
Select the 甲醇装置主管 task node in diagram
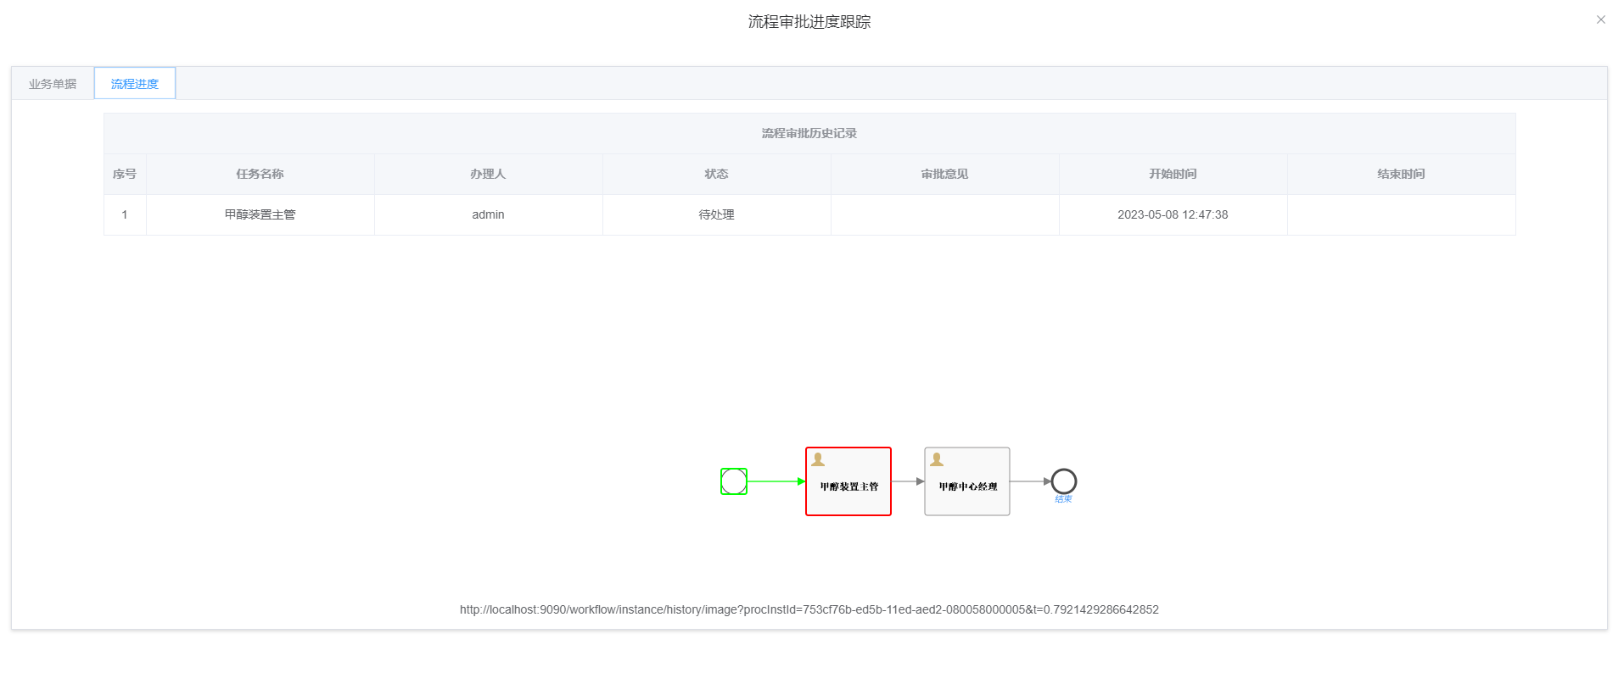pos(848,481)
